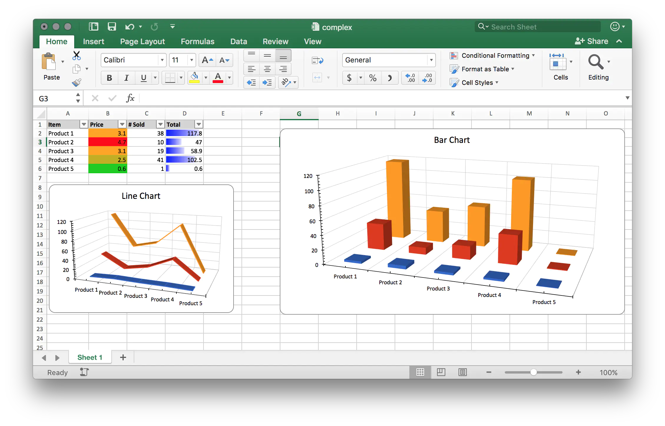This screenshot has height=426, width=665.
Task: Increase indent of cell contents
Action: point(267,82)
